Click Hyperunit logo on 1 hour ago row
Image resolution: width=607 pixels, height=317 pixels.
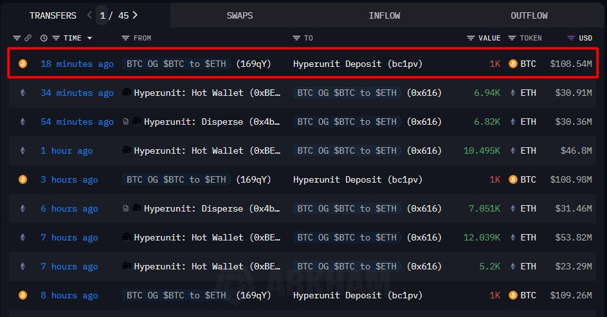click(126, 150)
